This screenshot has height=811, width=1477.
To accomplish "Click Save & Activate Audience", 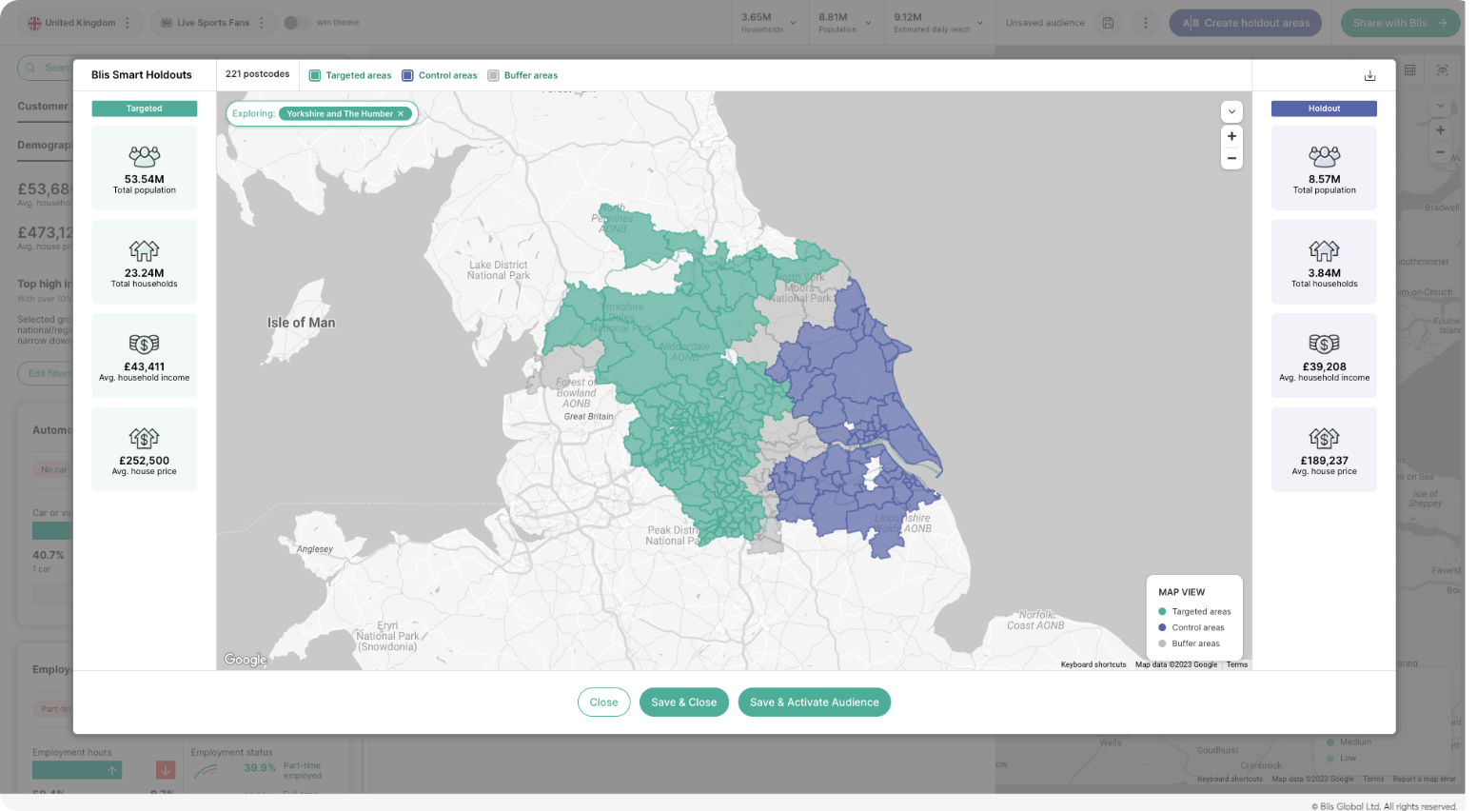I will [x=814, y=702].
